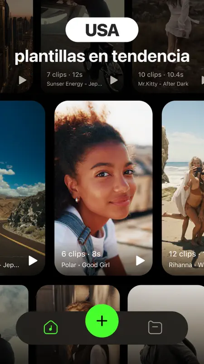Click the '6 clips · 8s' label
Image resolution: width=204 pixels, height=364 pixels.
click(81, 254)
